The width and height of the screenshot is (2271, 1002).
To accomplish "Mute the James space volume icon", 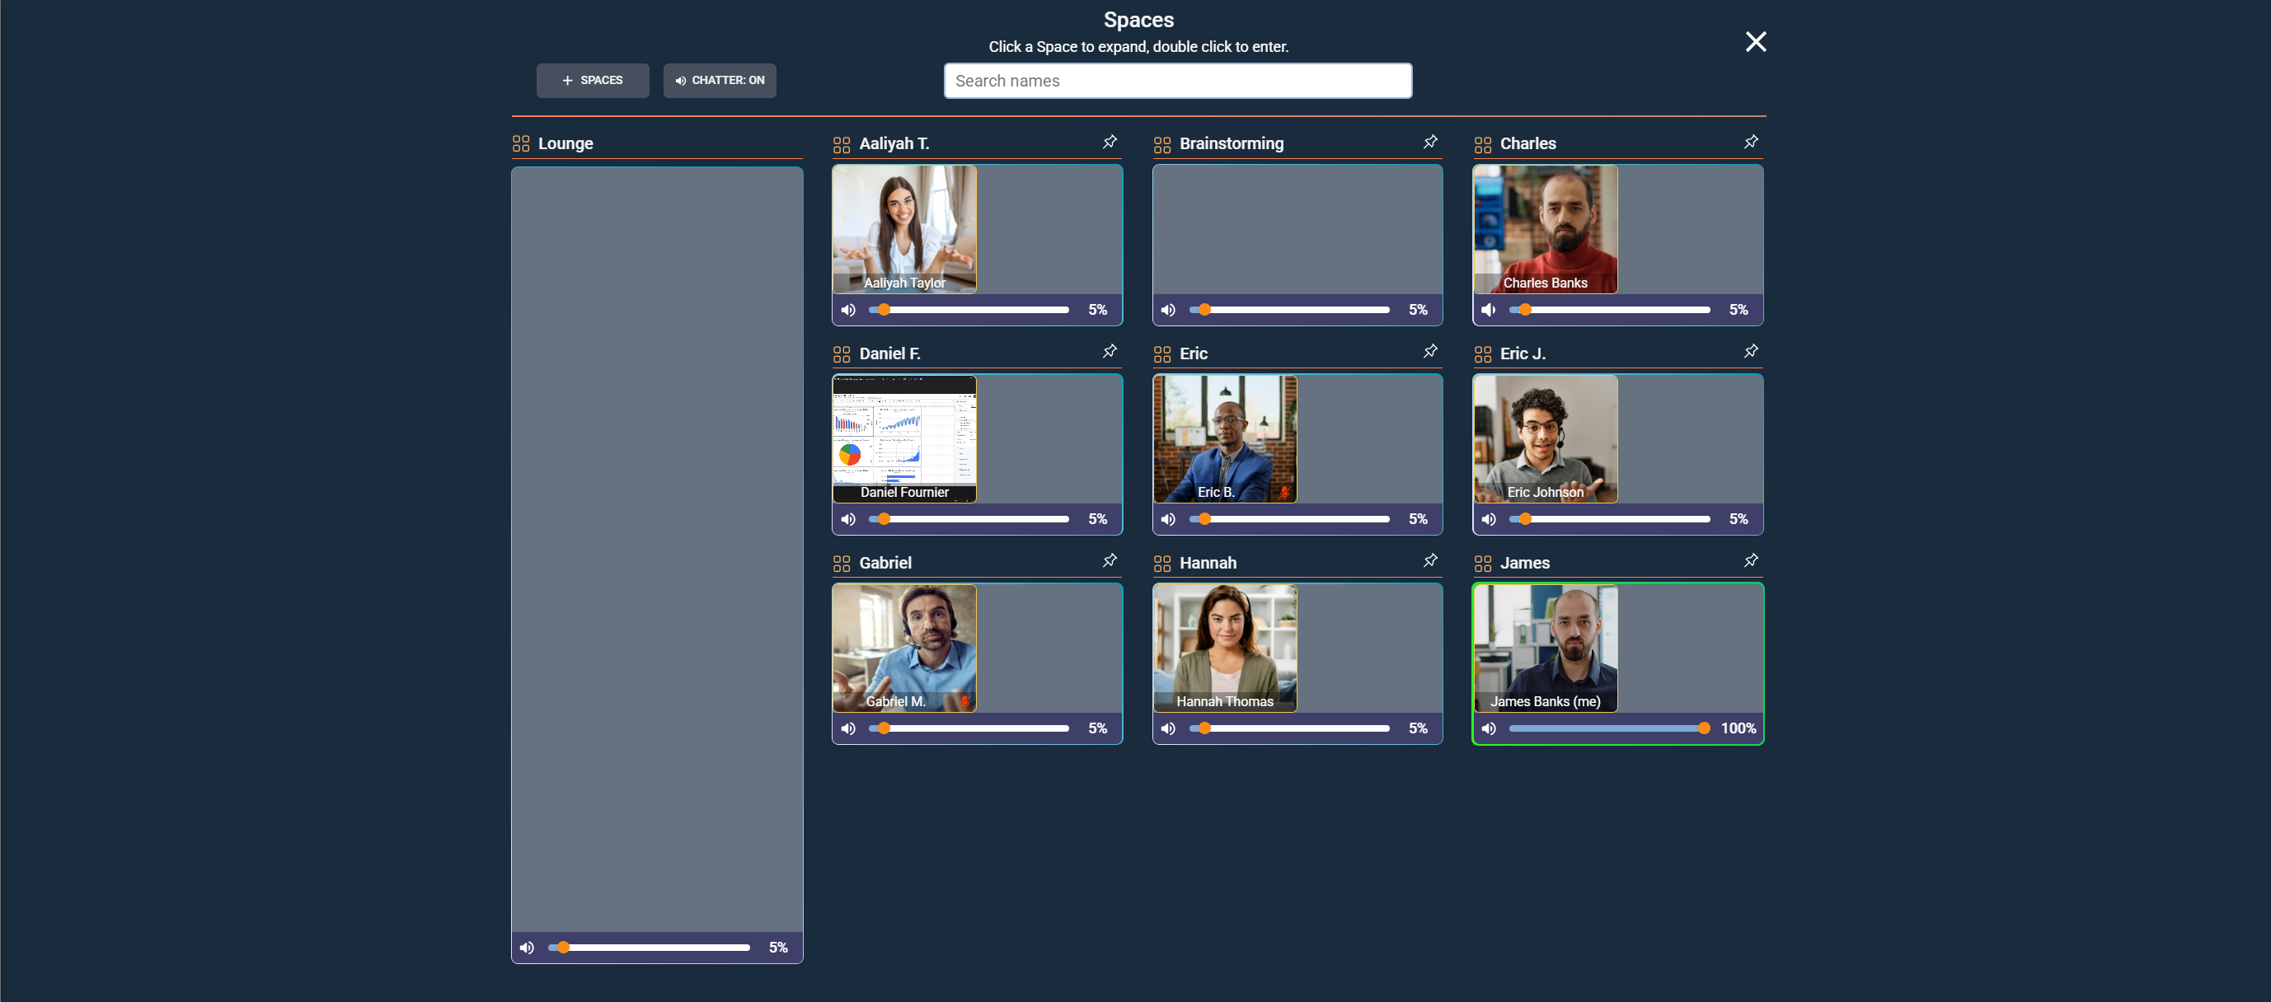I will click(1488, 728).
